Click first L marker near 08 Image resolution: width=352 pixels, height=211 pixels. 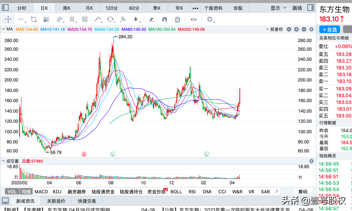113,154
